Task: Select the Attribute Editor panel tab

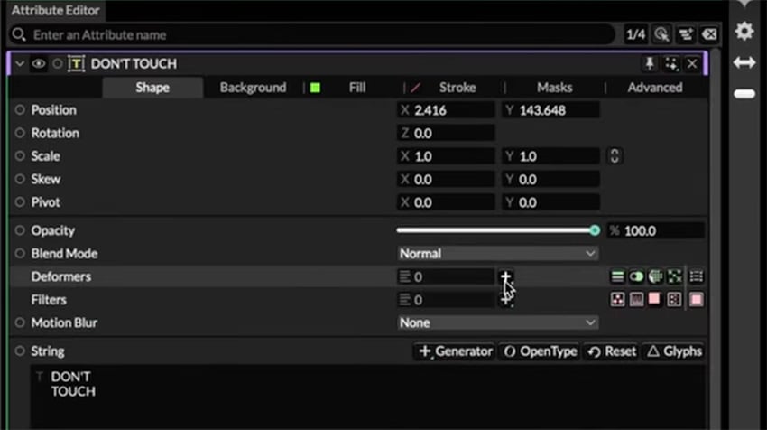Action: click(55, 10)
